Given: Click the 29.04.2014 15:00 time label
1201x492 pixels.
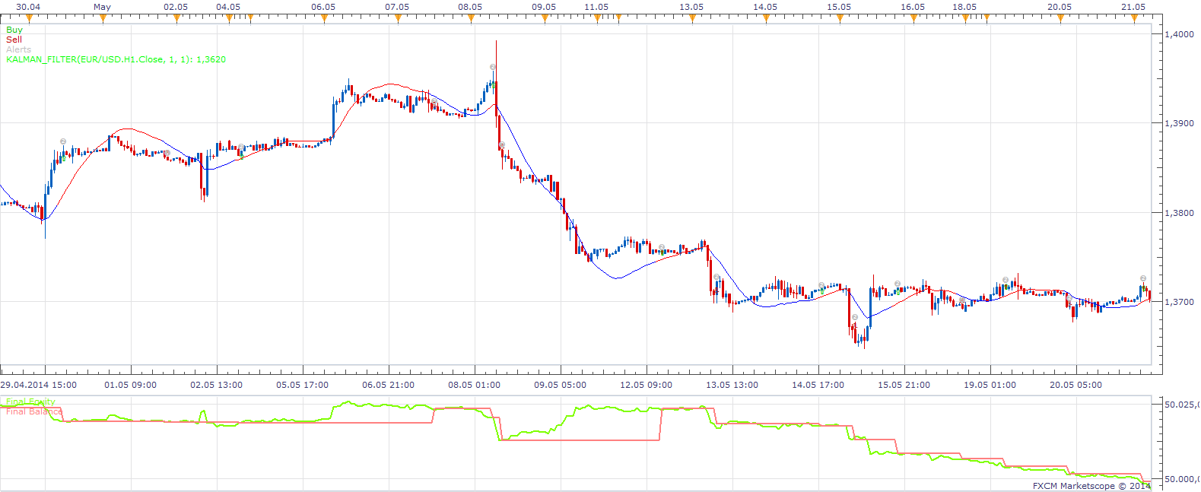Looking at the screenshot, I should 38,385.
